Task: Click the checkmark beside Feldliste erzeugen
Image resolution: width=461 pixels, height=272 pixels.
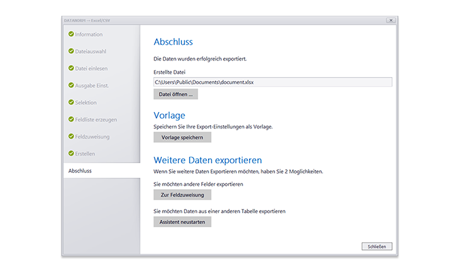Action: [x=71, y=119]
